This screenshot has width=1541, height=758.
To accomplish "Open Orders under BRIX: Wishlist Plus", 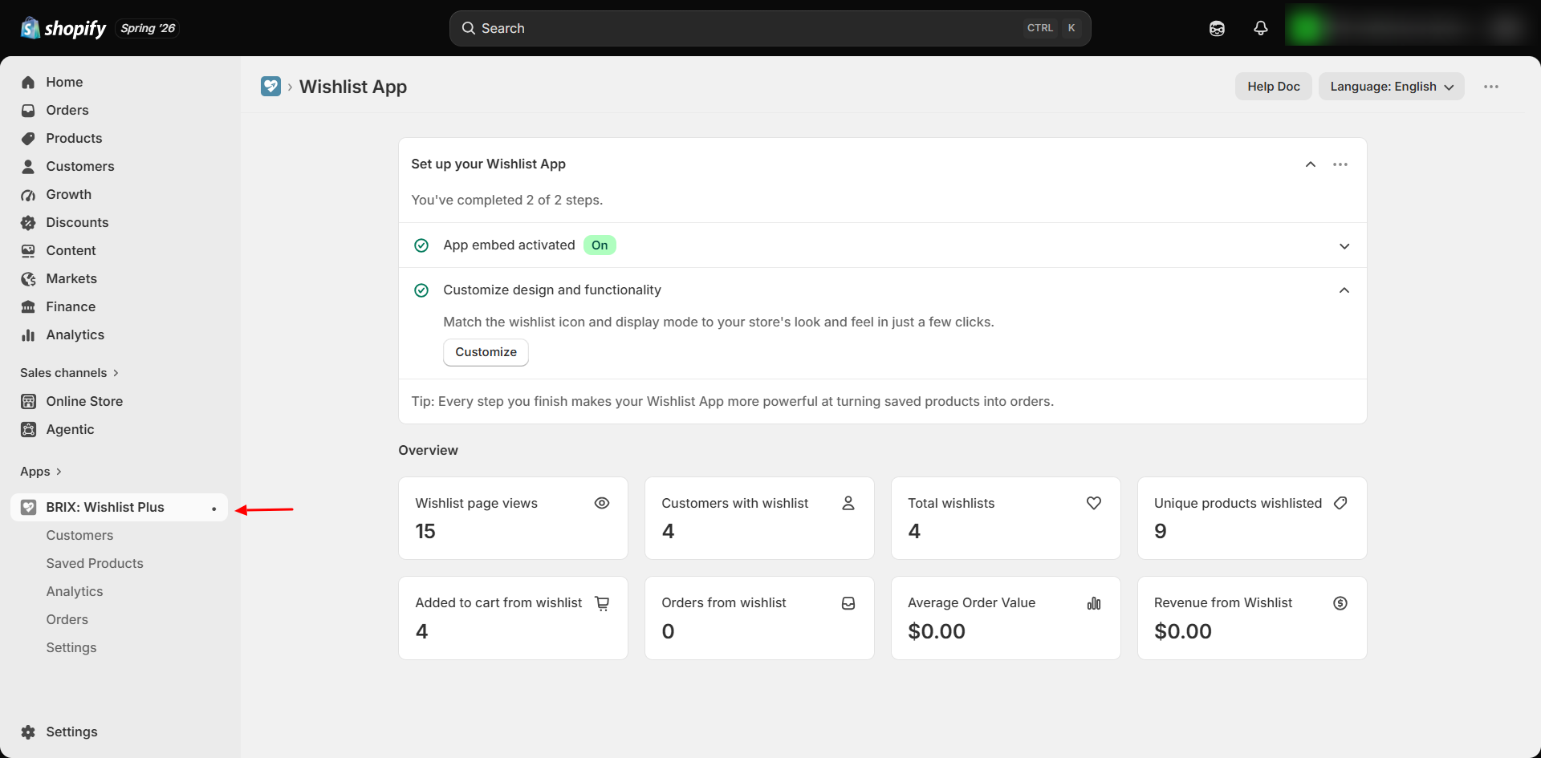I will [x=67, y=619].
